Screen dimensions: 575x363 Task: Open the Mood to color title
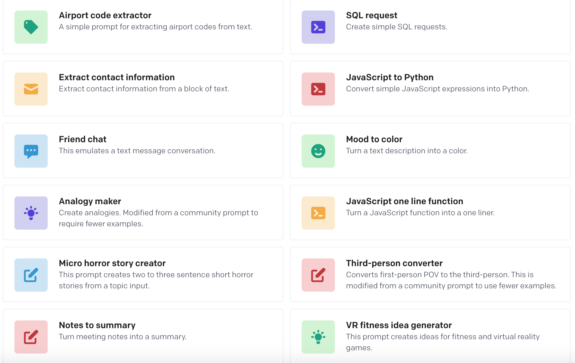click(374, 139)
